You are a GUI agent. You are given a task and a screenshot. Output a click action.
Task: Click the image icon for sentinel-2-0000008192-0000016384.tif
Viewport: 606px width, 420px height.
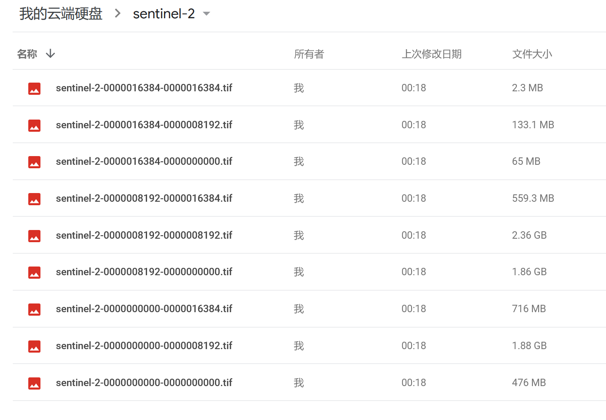click(34, 198)
